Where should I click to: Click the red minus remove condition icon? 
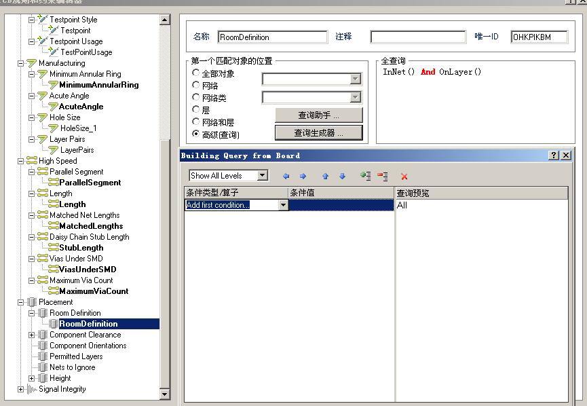(x=383, y=176)
